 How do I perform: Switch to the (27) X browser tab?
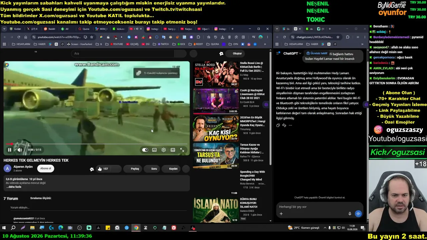click(33, 29)
